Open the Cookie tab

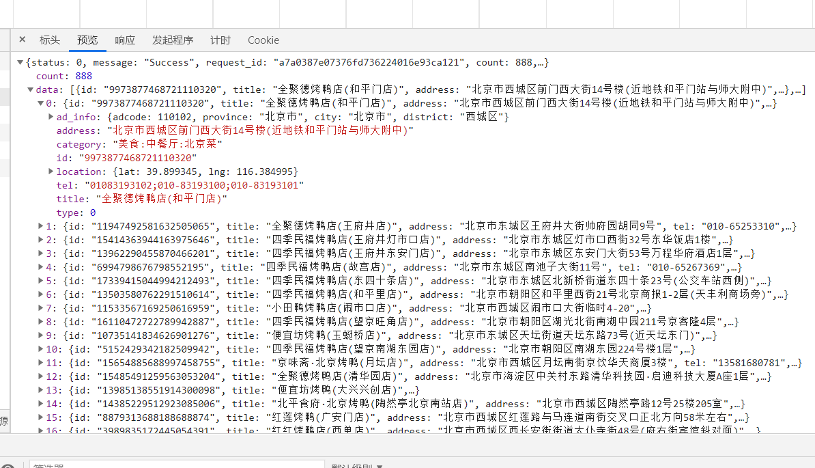click(x=263, y=40)
